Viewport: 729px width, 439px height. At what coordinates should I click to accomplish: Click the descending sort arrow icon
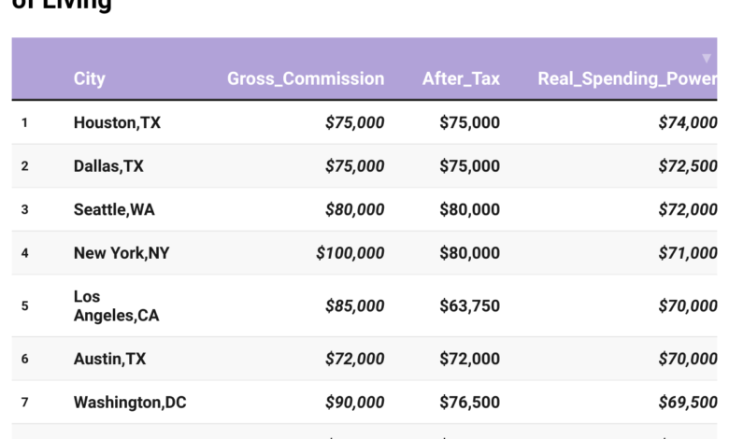click(x=707, y=58)
